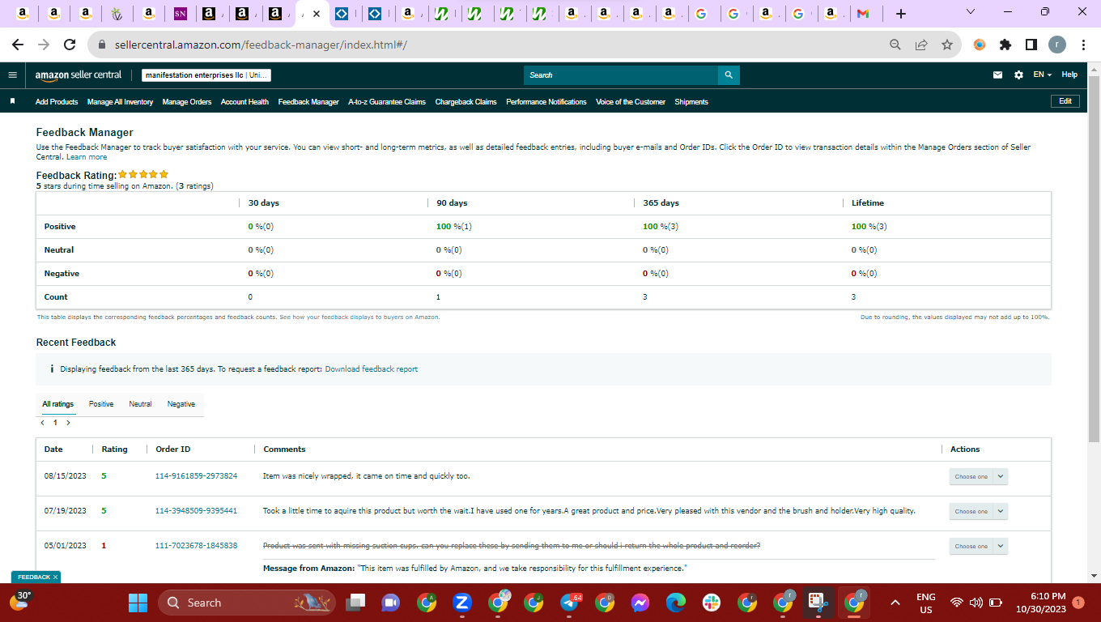This screenshot has width=1101, height=622.
Task: Switch to the Neutral ratings tab
Action: point(140,404)
